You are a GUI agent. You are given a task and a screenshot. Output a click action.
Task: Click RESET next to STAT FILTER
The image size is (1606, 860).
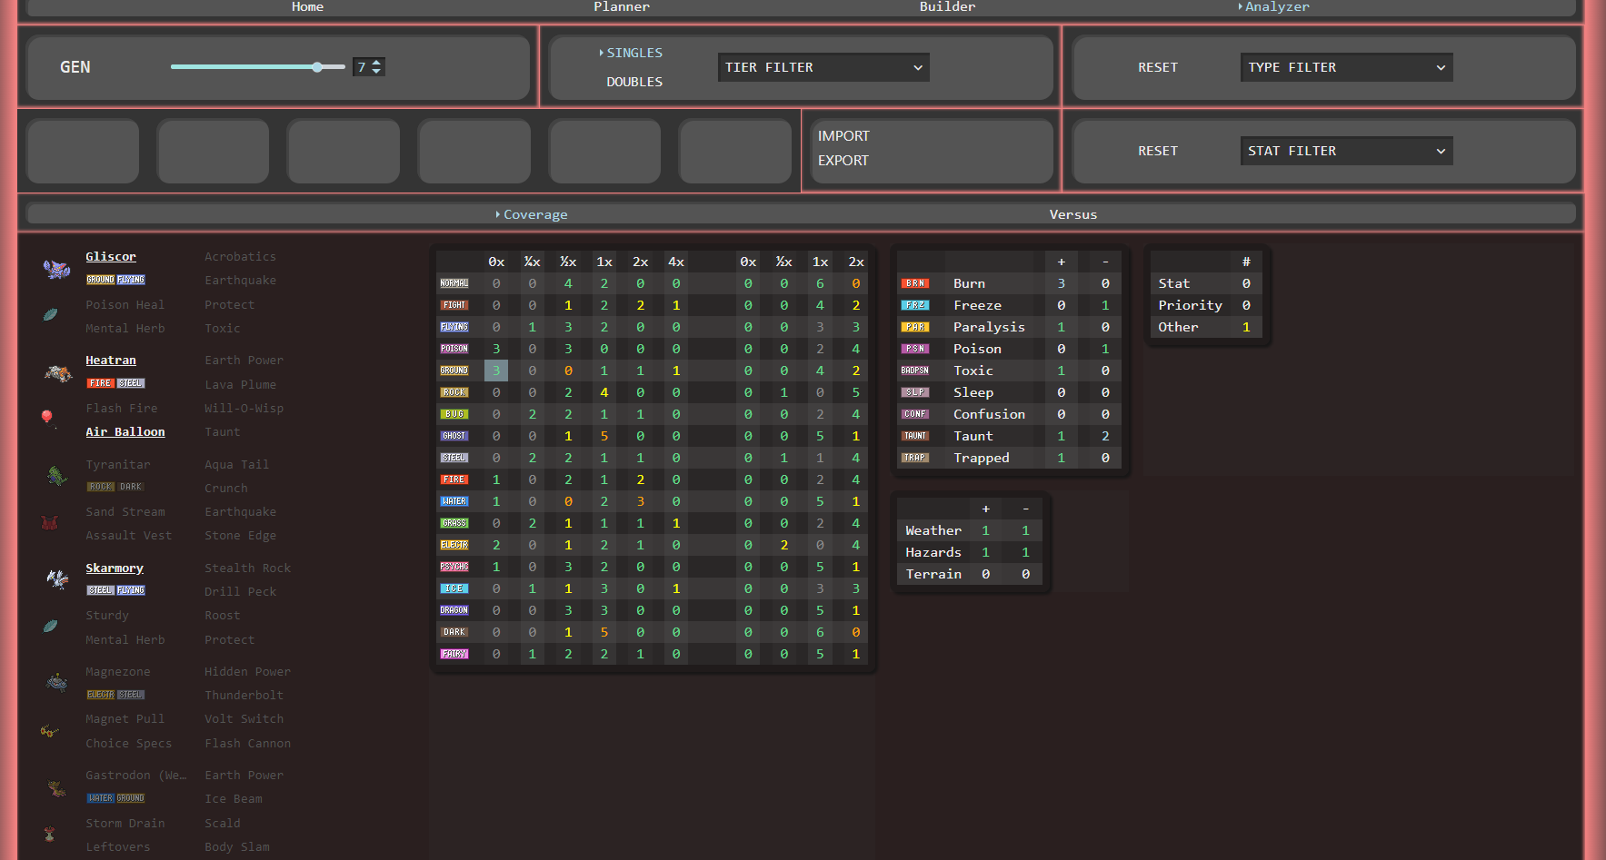1158,151
